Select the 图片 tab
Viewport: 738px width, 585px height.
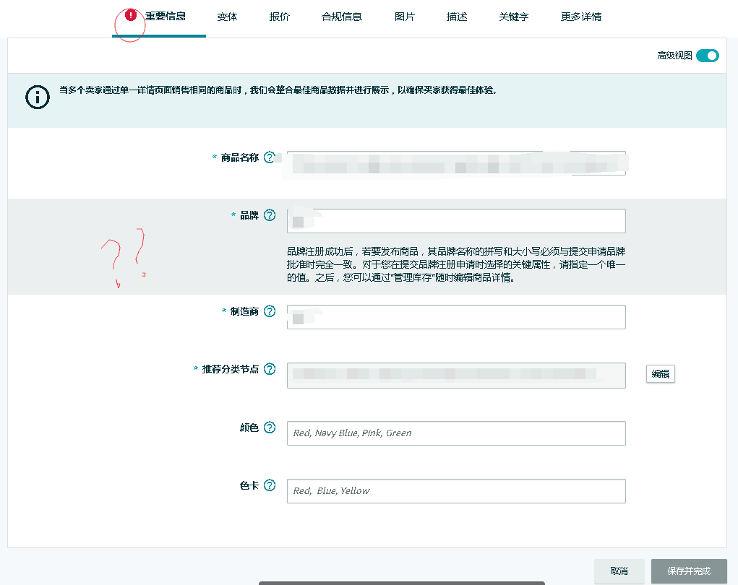pos(405,17)
